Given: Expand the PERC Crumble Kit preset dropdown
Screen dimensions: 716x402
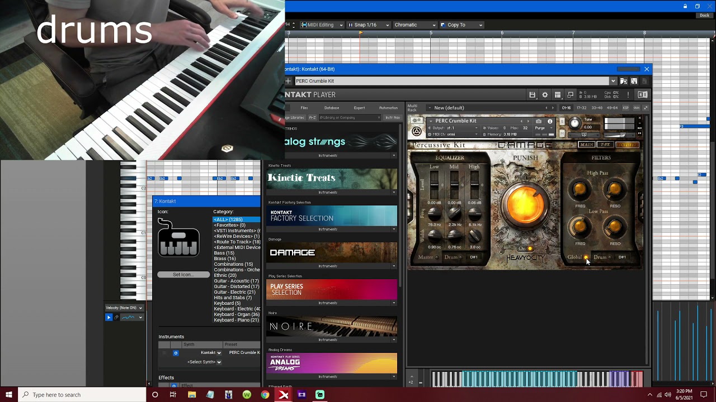Looking at the screenshot, I should (613, 81).
